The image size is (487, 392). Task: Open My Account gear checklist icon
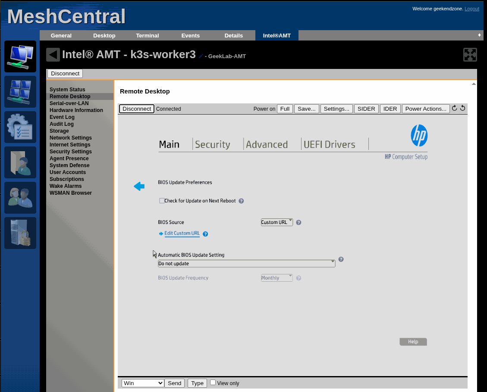coord(20,127)
